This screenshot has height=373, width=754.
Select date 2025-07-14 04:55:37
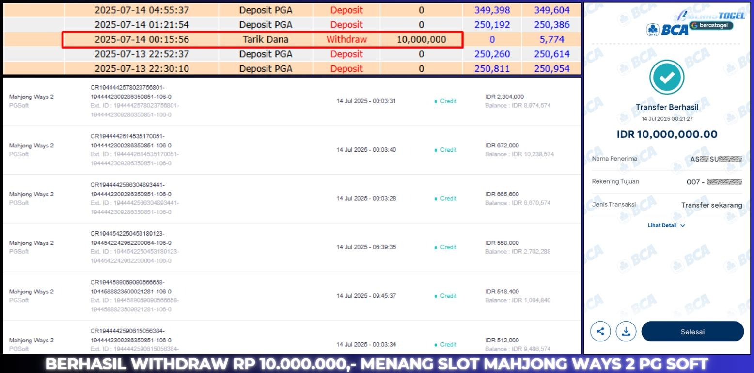coord(141,10)
